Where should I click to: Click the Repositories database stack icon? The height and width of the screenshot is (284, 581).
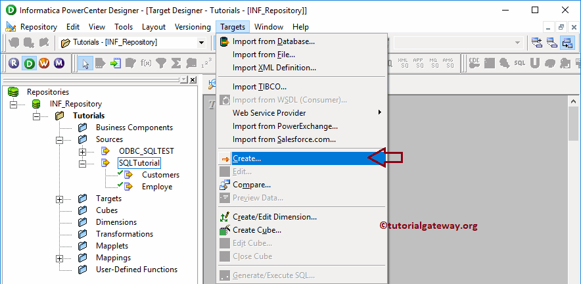click(13, 92)
